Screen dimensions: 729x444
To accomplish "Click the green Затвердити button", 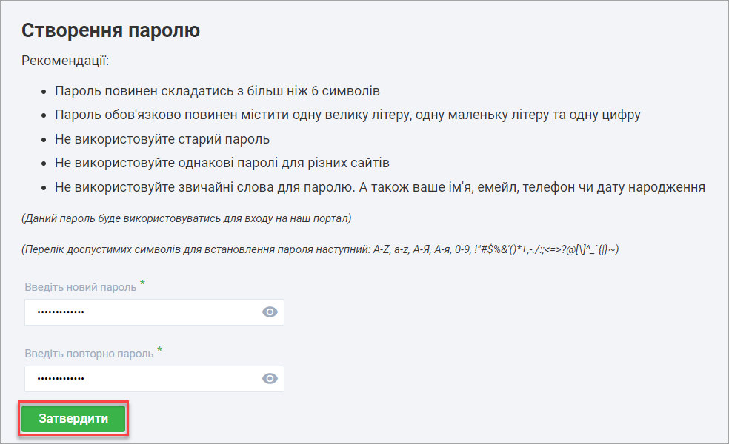I will pyautogui.click(x=73, y=419).
